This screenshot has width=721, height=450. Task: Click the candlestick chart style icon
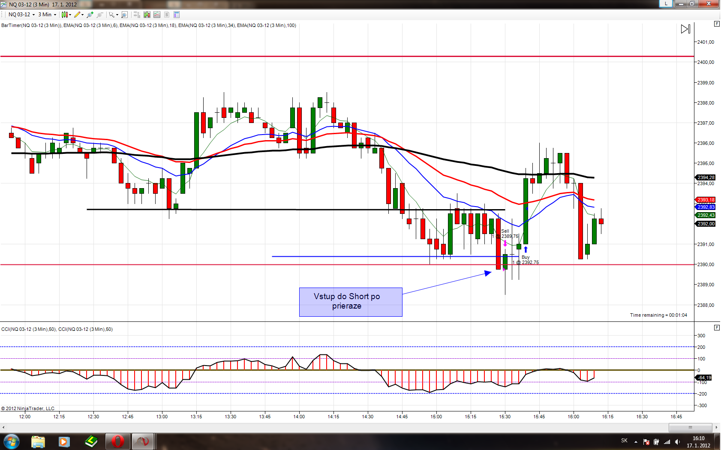point(64,15)
